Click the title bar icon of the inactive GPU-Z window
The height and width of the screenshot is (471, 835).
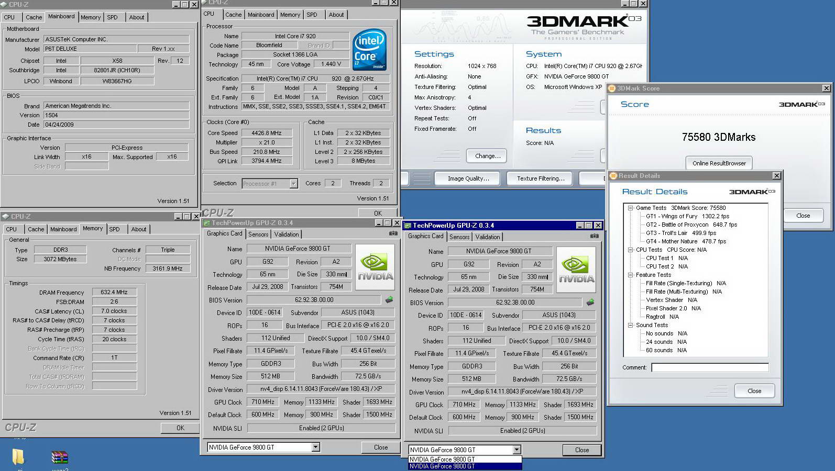[207, 223]
